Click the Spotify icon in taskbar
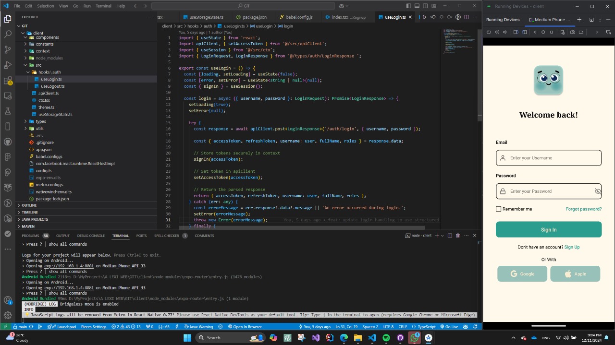This screenshot has height=345, width=615. click(386, 338)
